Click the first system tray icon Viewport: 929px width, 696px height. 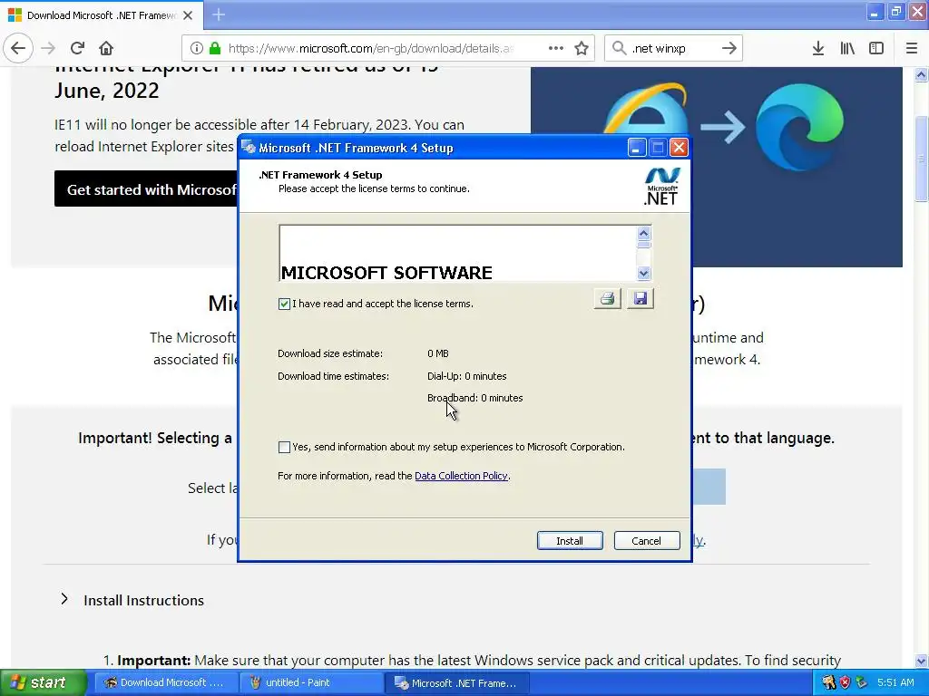tap(829, 683)
